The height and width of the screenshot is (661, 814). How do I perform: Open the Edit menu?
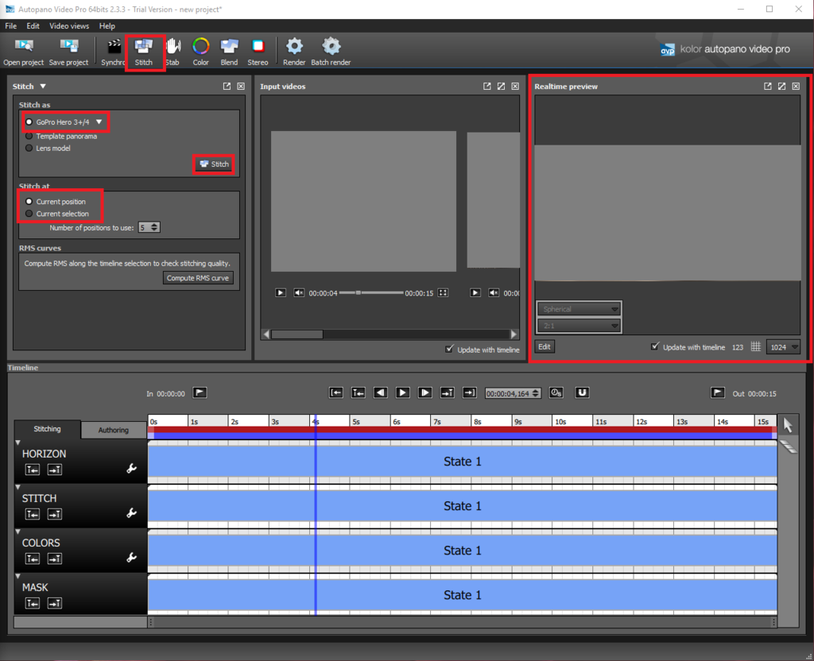coord(33,26)
